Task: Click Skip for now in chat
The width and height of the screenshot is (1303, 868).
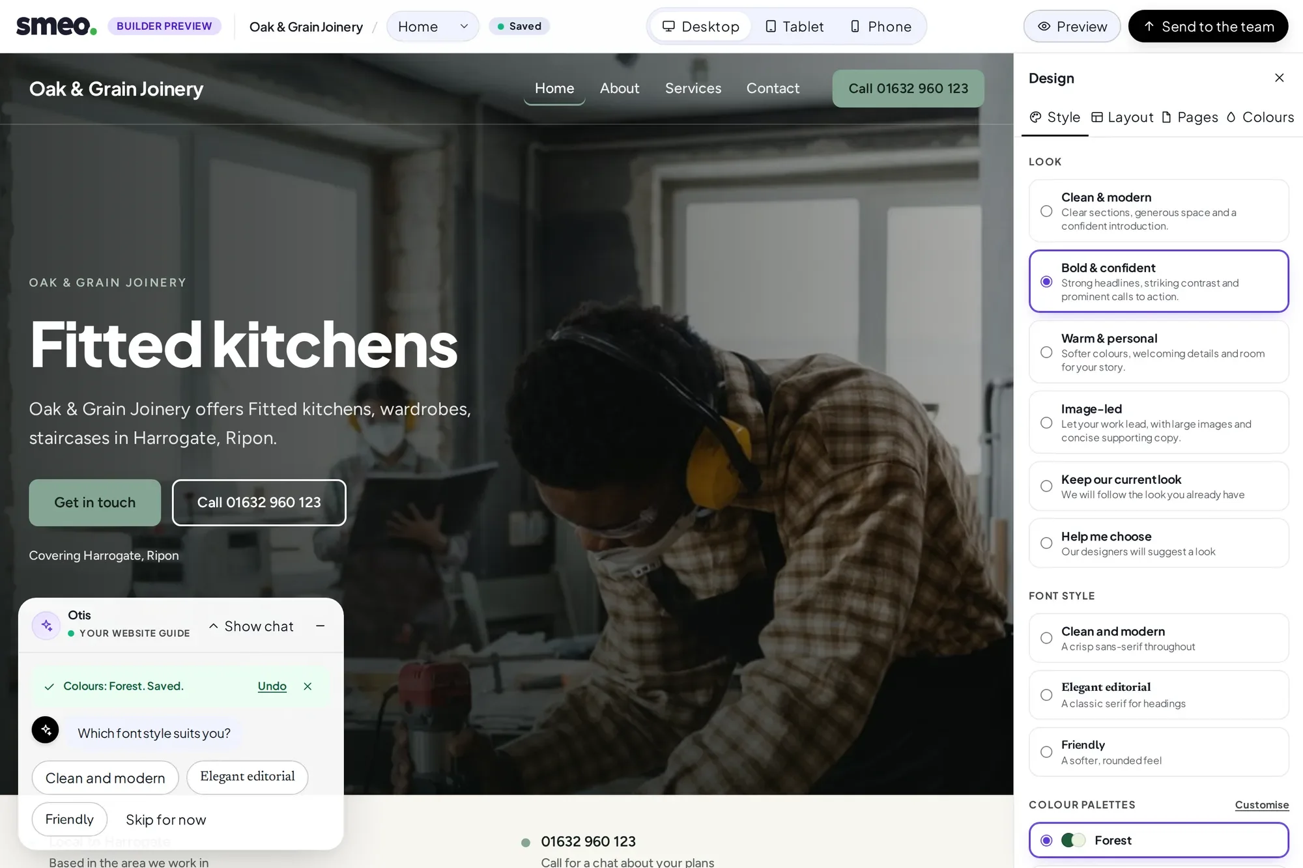Action: (165, 820)
